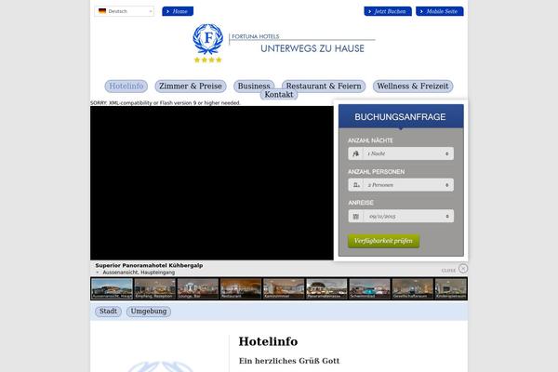Select the Schwimmbad thumbnail
558x372 pixels.
coord(370,288)
